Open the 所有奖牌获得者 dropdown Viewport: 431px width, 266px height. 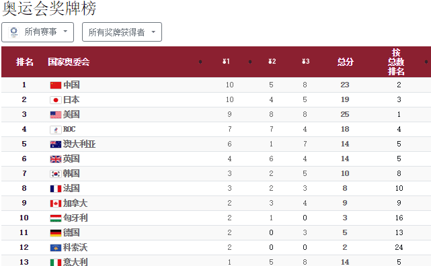pos(122,32)
